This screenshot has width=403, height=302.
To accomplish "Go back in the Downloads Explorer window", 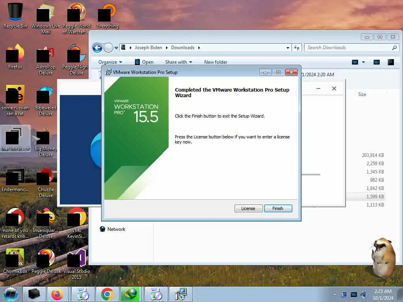I will tap(98, 48).
